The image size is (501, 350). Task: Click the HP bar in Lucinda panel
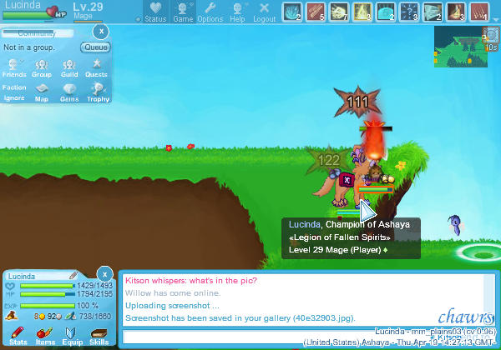coord(47,286)
